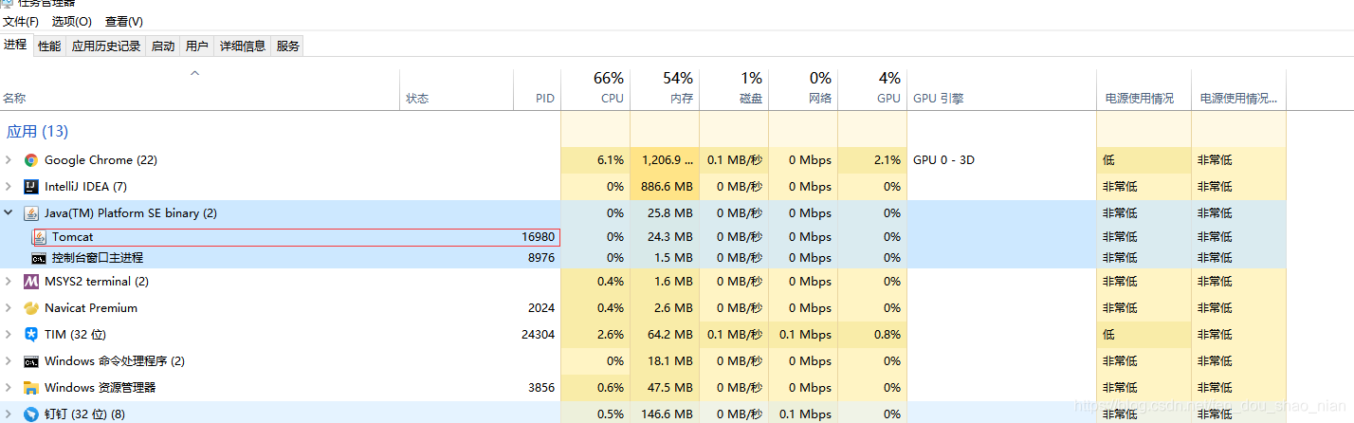This screenshot has width=1354, height=423.
Task: Click Tomcat memory value 24.3 MB
Action: coord(670,237)
